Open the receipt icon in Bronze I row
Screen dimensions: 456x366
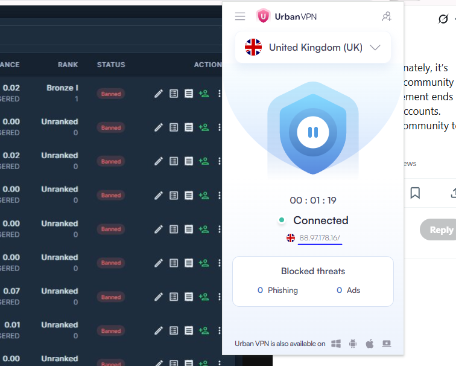pos(189,94)
